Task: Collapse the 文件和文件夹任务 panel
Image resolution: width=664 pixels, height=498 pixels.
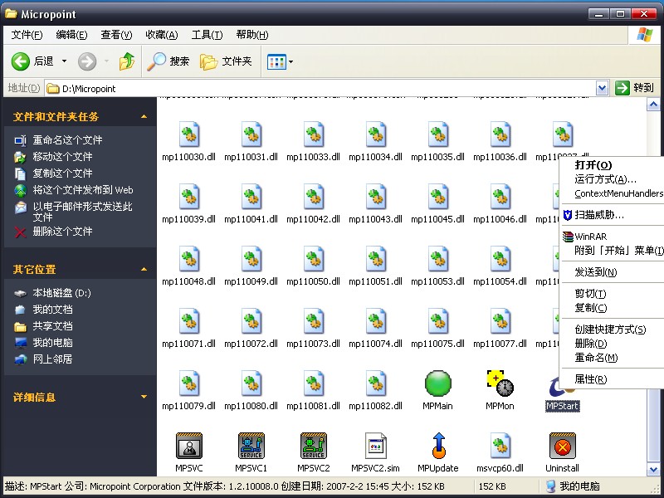Action: [144, 116]
